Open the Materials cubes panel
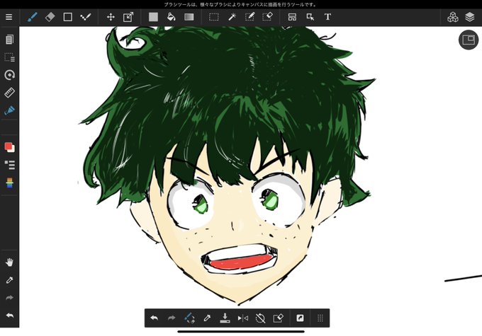 tap(452, 17)
